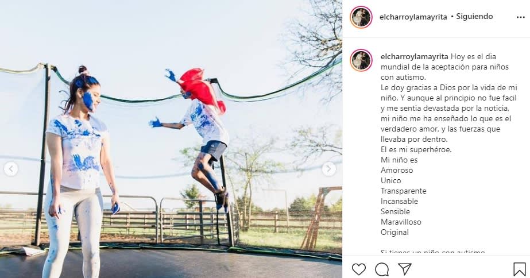
Task: Save the post using the bookmark icon
Action: coord(519,269)
